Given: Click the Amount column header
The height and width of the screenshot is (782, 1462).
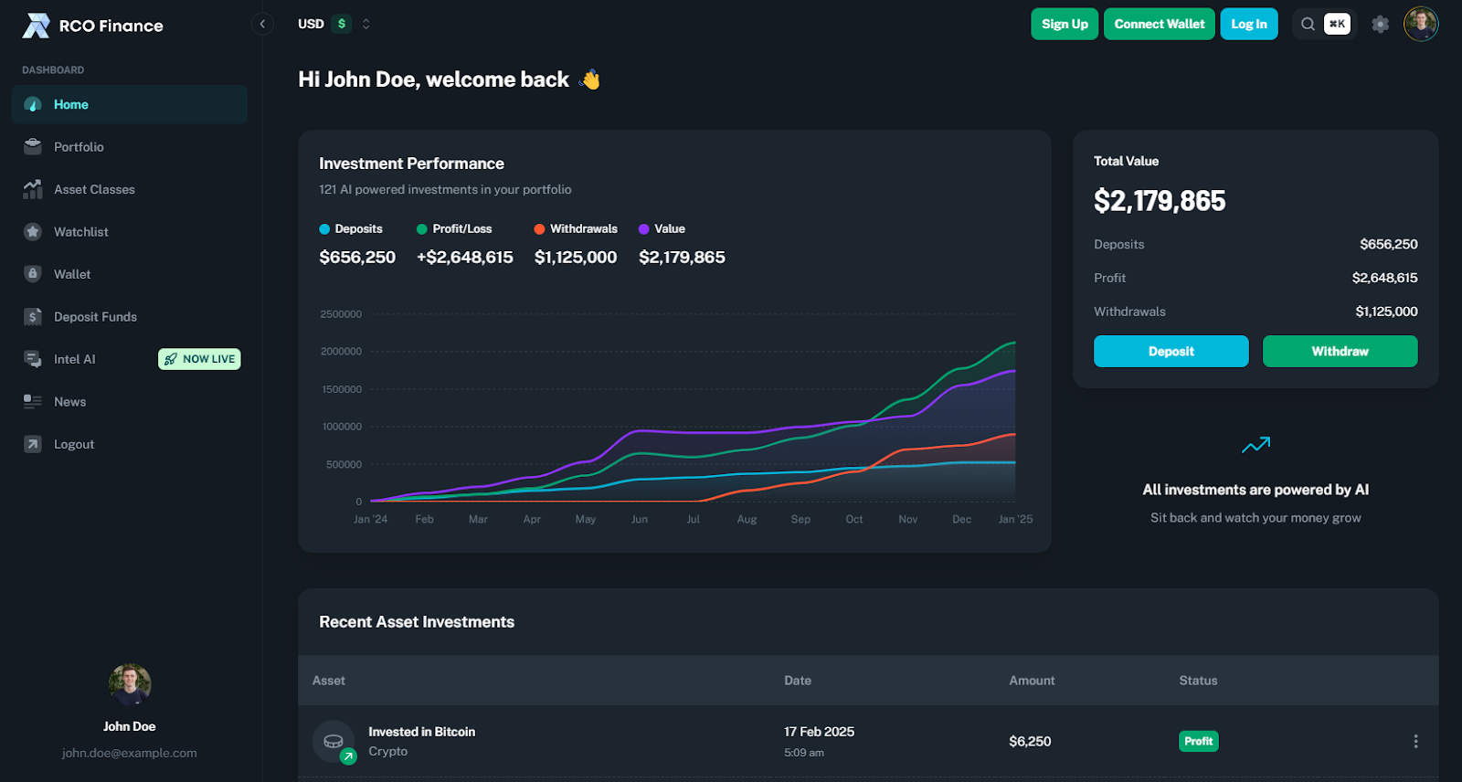Looking at the screenshot, I should (1032, 681).
